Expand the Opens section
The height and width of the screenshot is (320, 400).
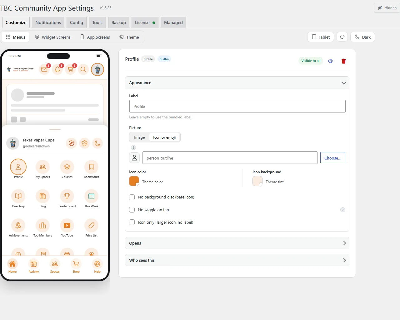(237, 243)
